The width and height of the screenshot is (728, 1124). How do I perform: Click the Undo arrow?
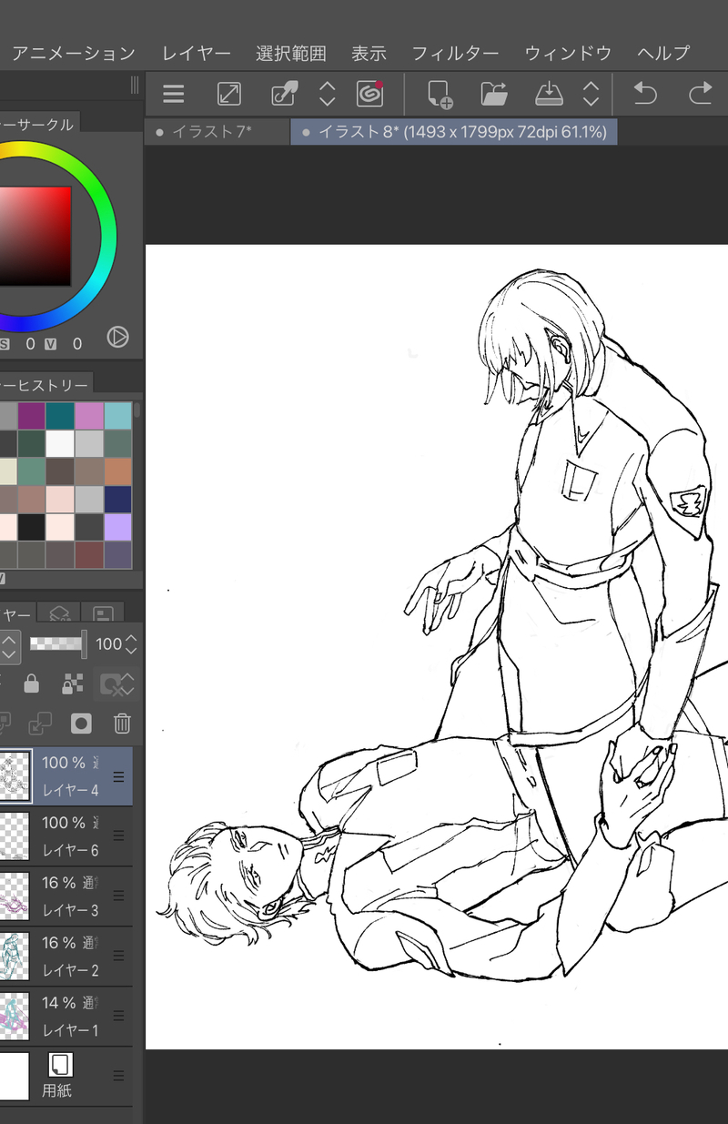644,94
